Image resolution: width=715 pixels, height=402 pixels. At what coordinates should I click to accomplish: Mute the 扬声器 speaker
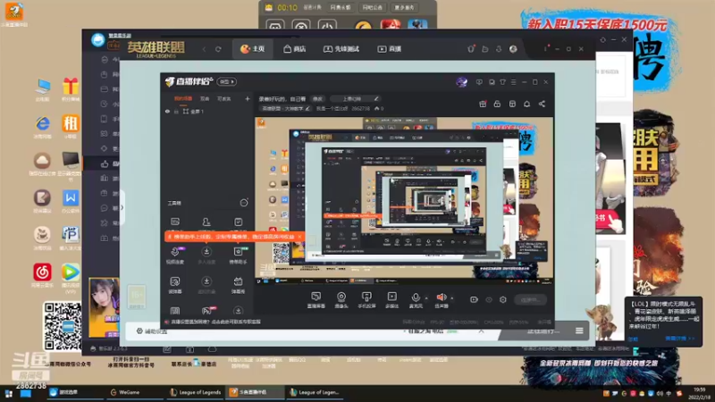point(441,300)
